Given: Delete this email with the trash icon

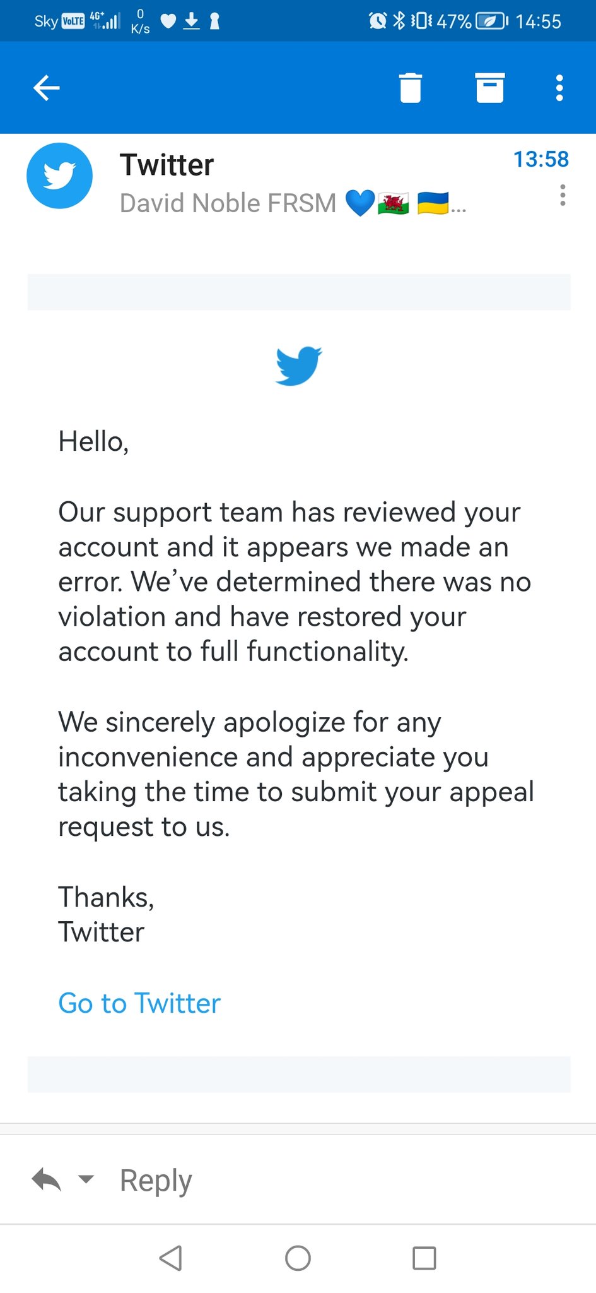Looking at the screenshot, I should point(411,88).
